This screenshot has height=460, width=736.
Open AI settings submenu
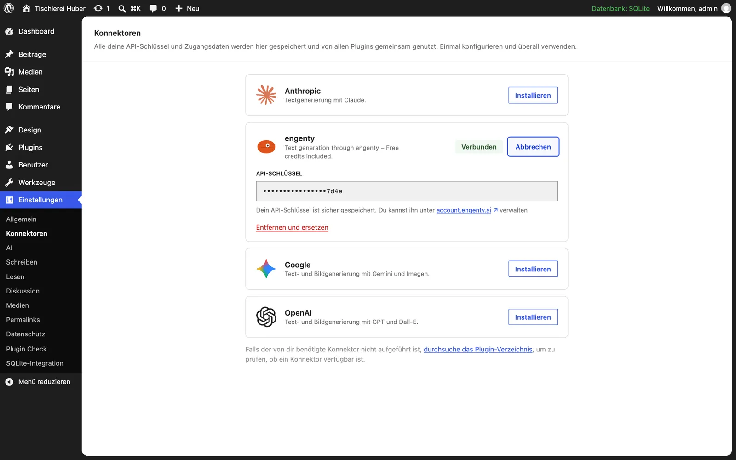click(x=9, y=247)
